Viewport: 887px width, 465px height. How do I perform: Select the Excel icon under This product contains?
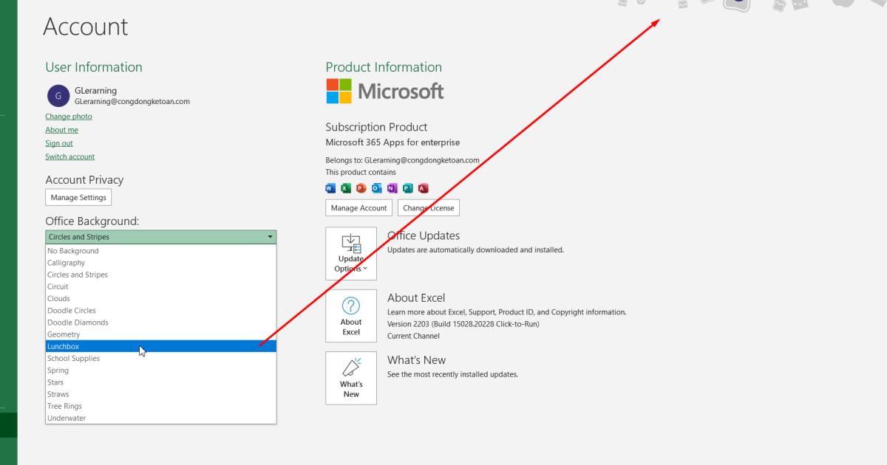click(x=344, y=188)
